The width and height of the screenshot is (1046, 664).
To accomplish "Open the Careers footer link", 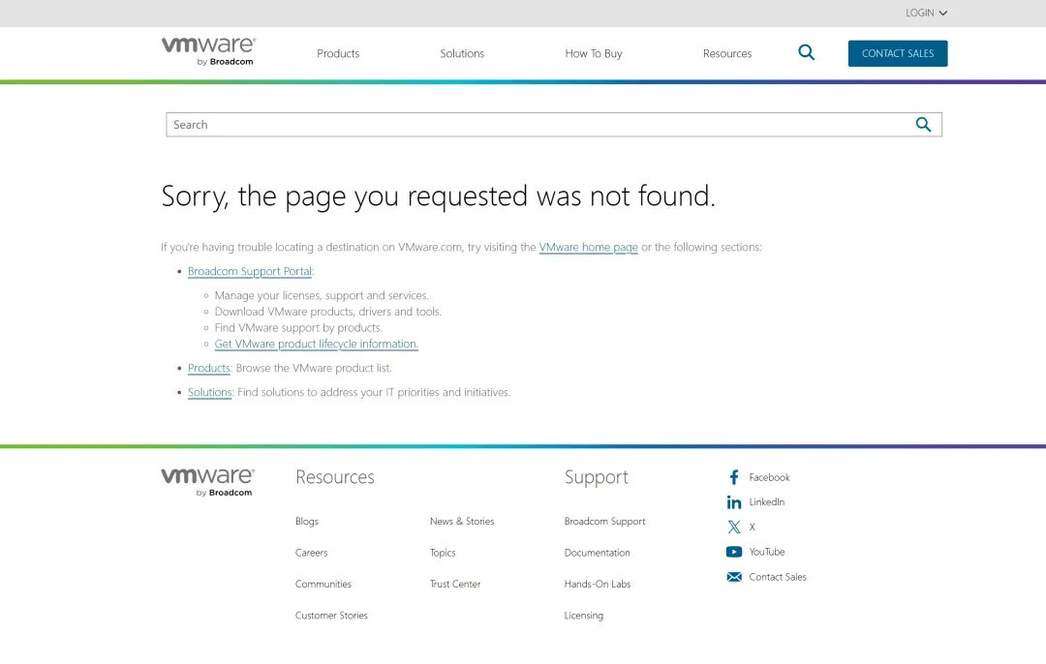I will point(312,553).
